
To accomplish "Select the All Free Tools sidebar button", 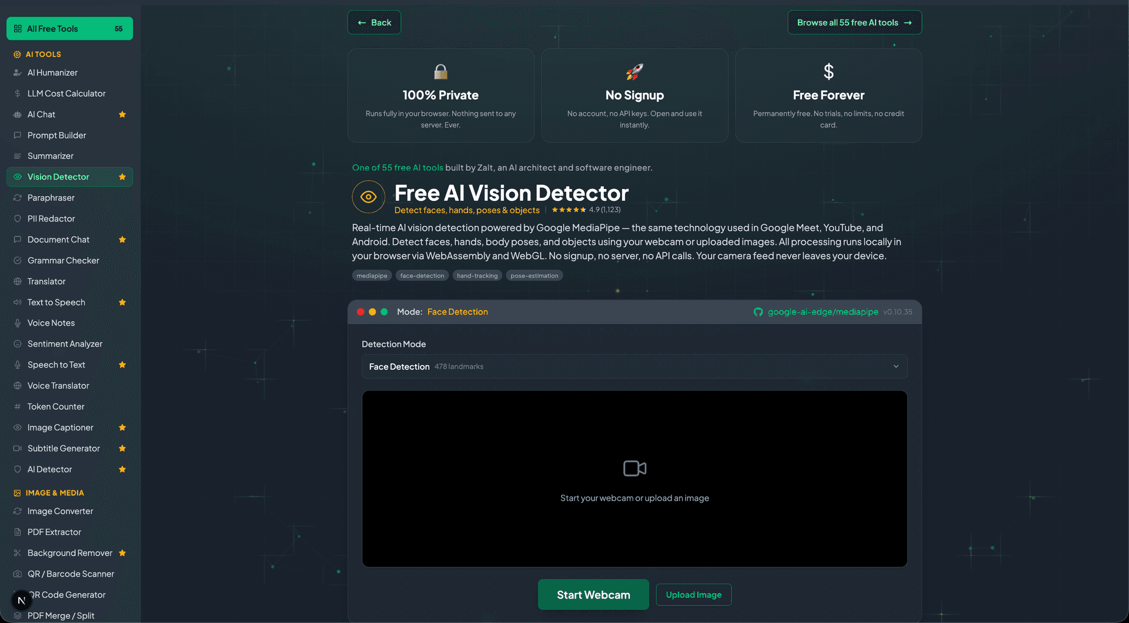I will point(69,29).
